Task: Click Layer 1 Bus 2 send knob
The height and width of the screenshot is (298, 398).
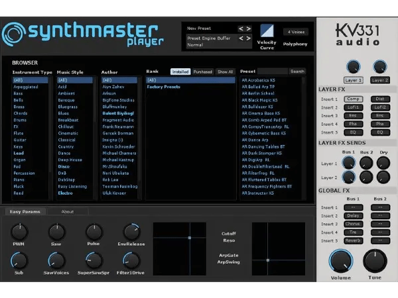Action: [366, 163]
